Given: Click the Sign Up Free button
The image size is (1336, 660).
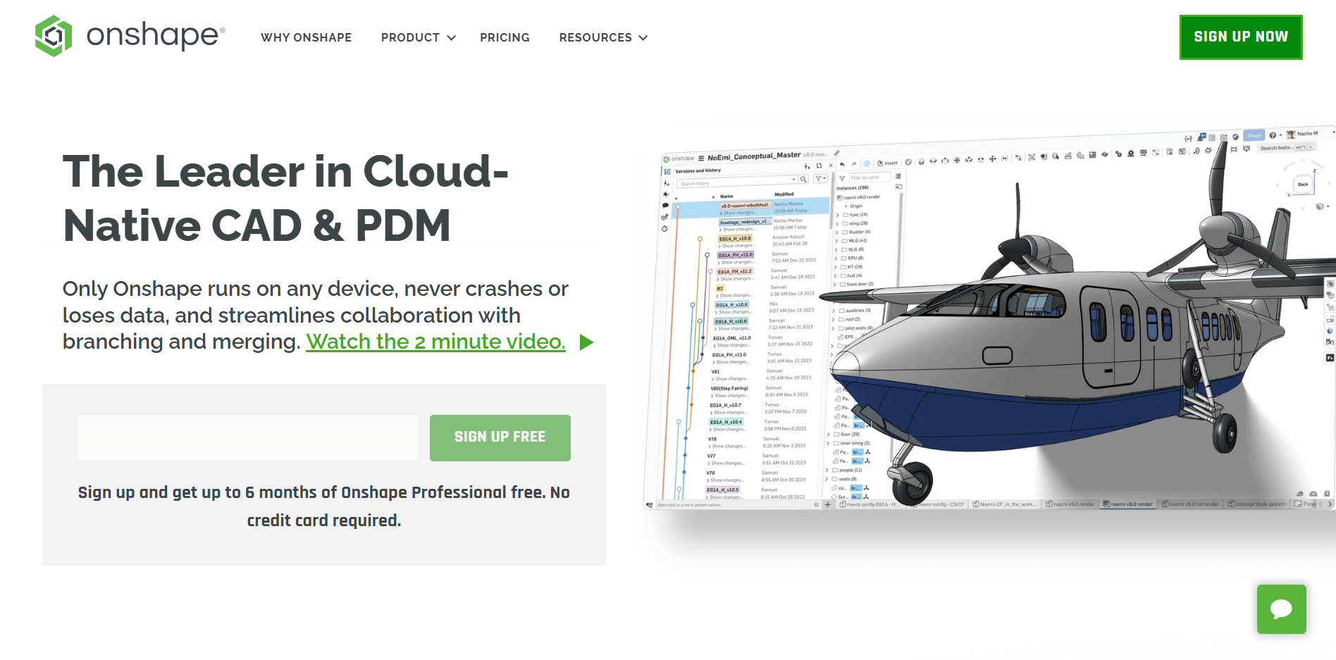Looking at the screenshot, I should pos(500,437).
